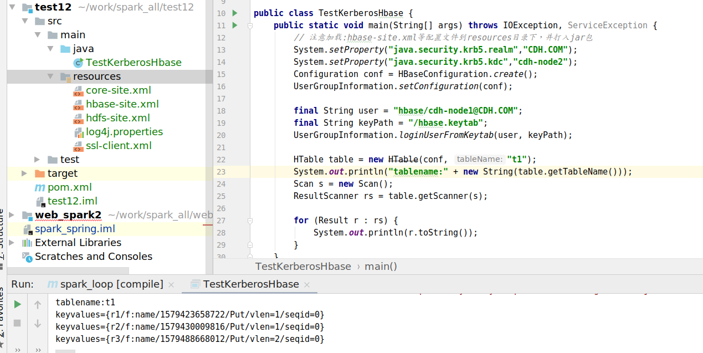Collapse the main folder
This screenshot has height=353, width=703.
coord(37,35)
